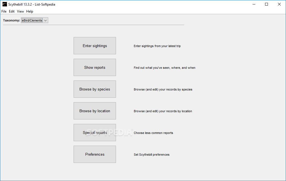The width and height of the screenshot is (286, 181).
Task: Open the Help menu
Action: coord(30,11)
